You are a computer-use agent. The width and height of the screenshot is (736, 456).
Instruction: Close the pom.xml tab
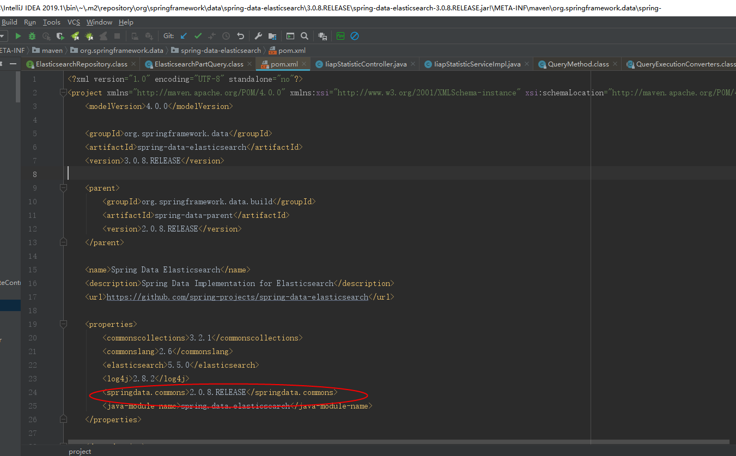pyautogui.click(x=305, y=64)
